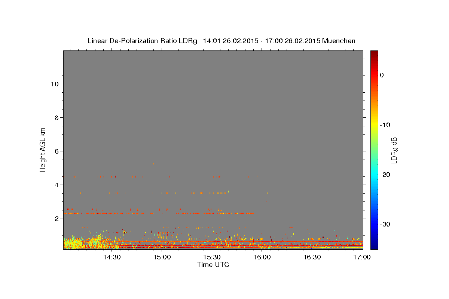Click the height tick label 4
The width and height of the screenshot is (449, 299).
(x=56, y=185)
